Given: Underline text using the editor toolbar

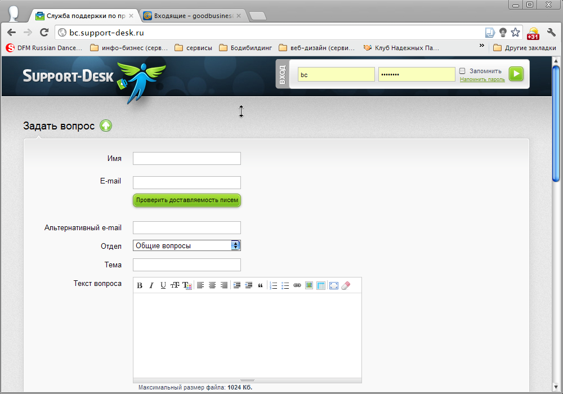Looking at the screenshot, I should [163, 285].
